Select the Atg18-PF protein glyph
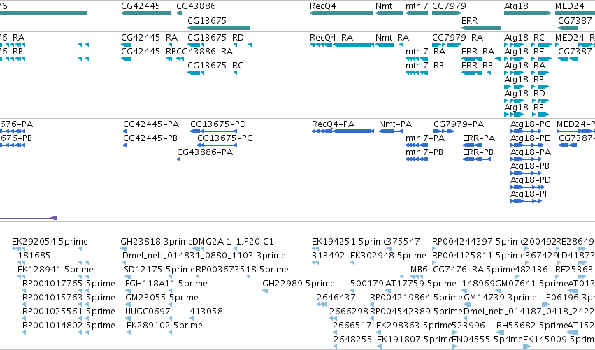 tap(526, 201)
